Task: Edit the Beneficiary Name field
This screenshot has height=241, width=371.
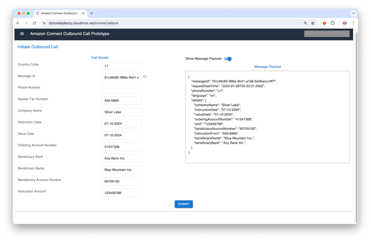Action: click(122, 170)
